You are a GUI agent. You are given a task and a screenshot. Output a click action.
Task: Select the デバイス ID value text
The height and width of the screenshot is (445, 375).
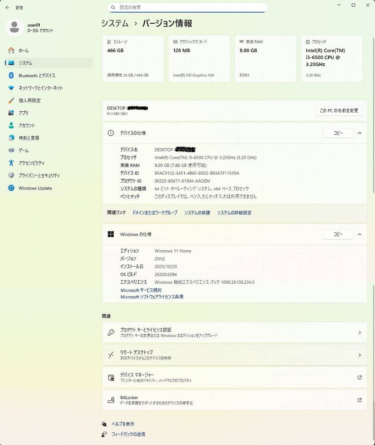[x=197, y=173]
